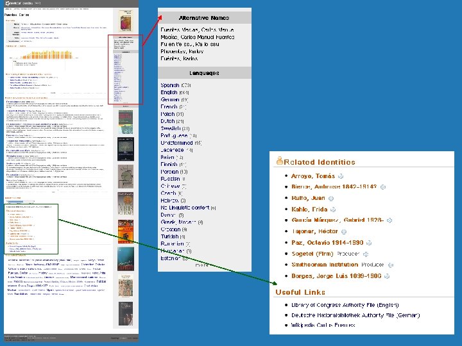Viewport: 462px width, 346px height.
Task: Select Estonian language entry
Action: click(x=171, y=258)
